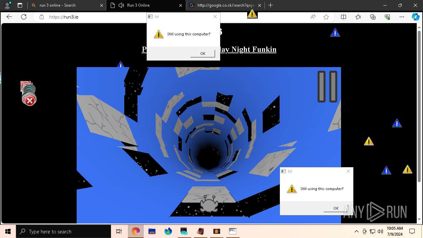Open Read aloud in Edge
This screenshot has width=423, height=238.
click(313, 17)
